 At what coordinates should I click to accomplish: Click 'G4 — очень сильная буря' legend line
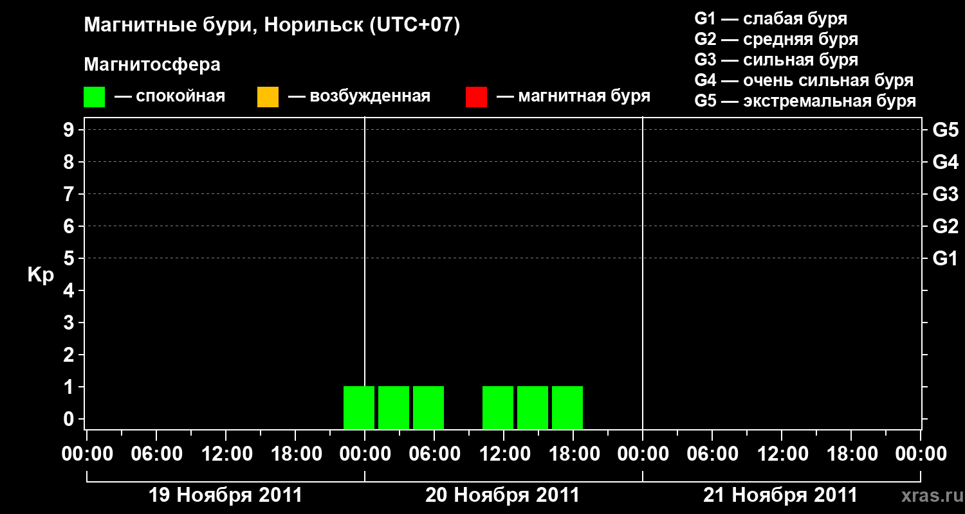pos(804,80)
